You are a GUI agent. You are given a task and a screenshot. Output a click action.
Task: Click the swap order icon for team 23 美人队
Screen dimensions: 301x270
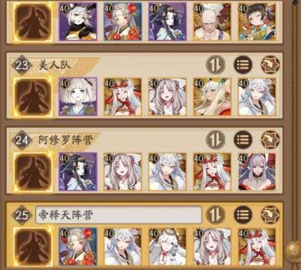pos(216,65)
